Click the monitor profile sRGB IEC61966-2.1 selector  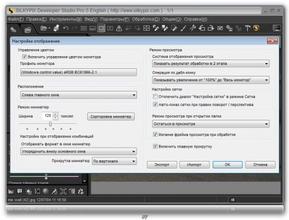coord(79,72)
